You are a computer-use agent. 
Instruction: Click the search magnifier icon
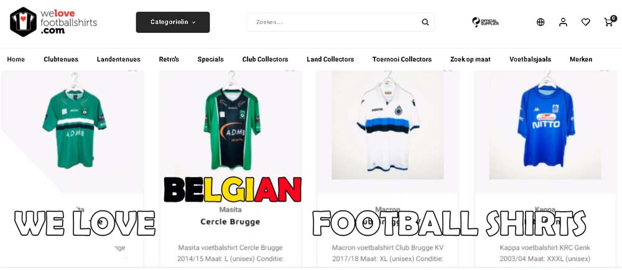pos(425,22)
